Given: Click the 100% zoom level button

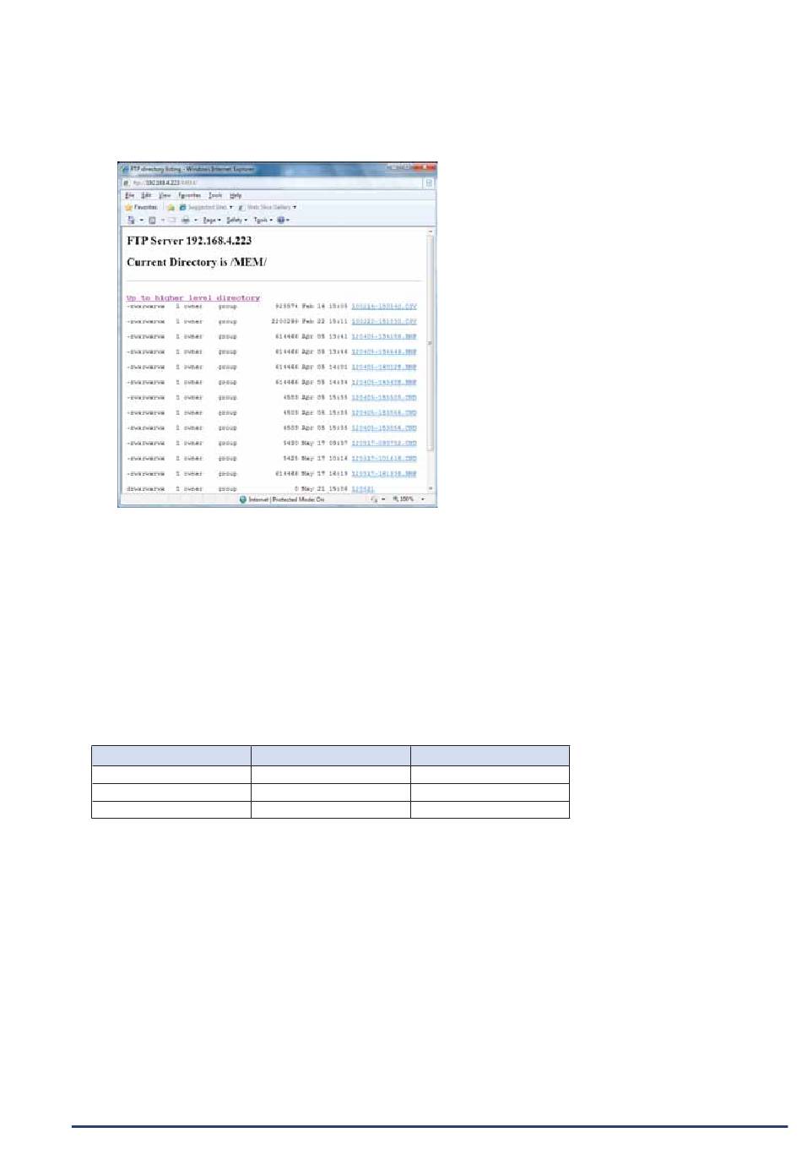Looking at the screenshot, I should tap(404, 499).
